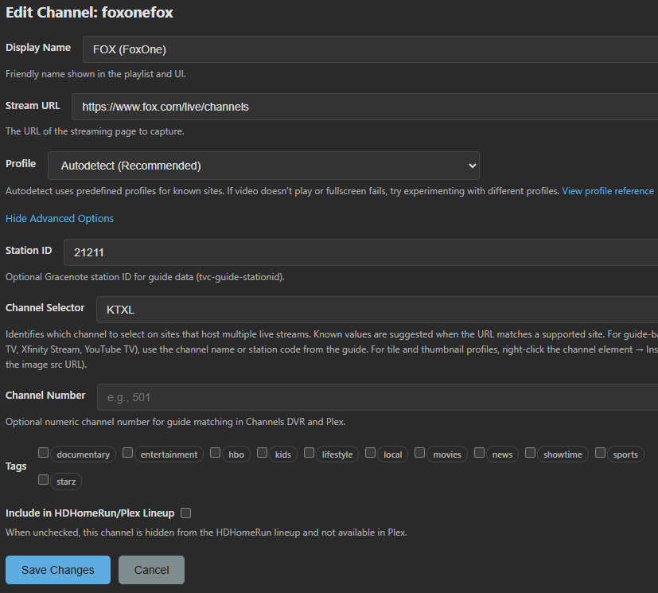Image resolution: width=658 pixels, height=593 pixels.
Task: Enable the entertainment tag
Action: pos(127,453)
